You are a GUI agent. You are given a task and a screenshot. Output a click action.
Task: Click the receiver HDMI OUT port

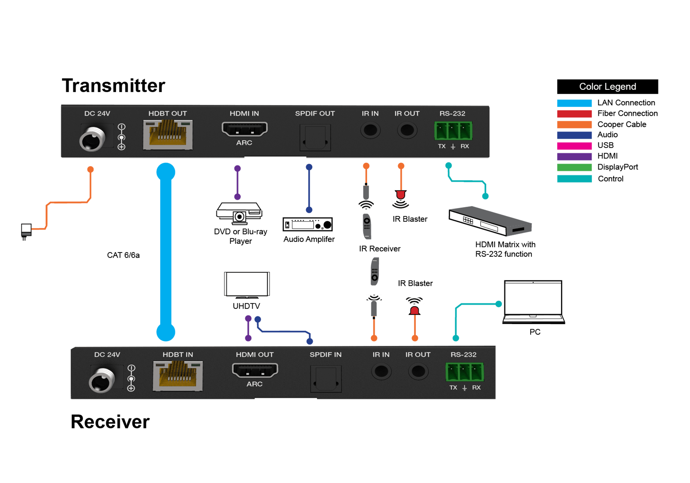coord(255,371)
